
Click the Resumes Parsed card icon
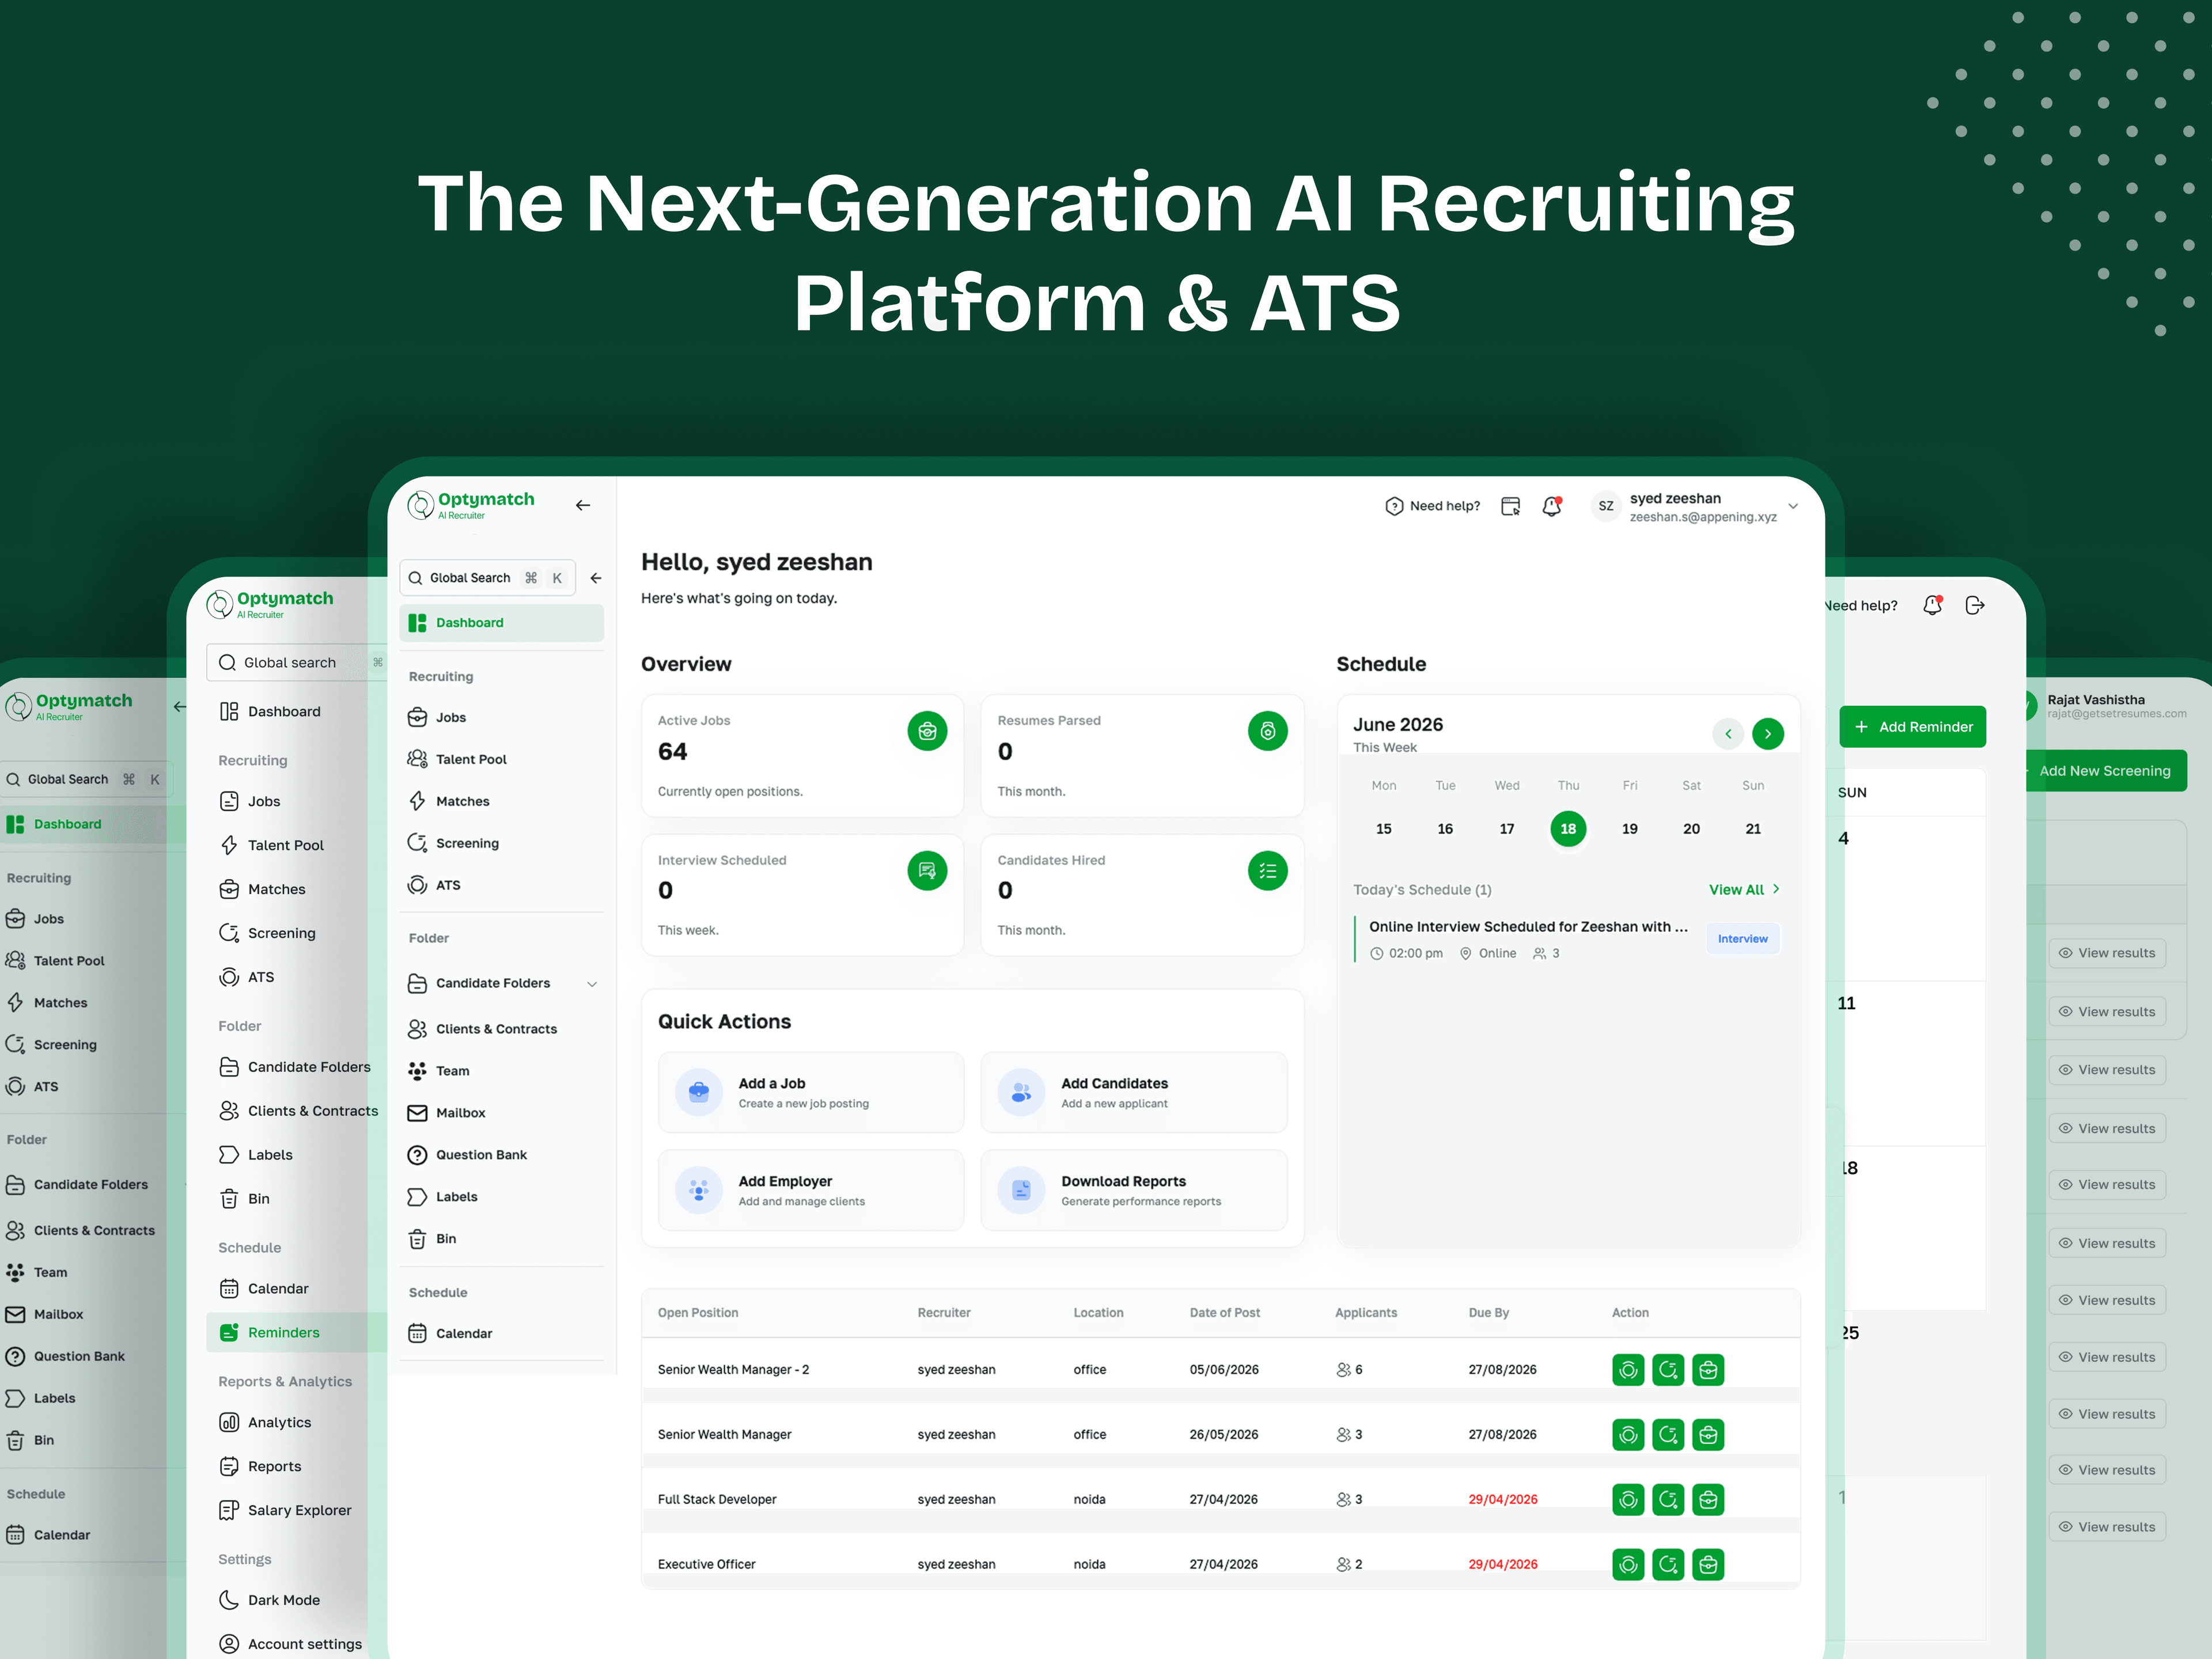tap(1267, 731)
